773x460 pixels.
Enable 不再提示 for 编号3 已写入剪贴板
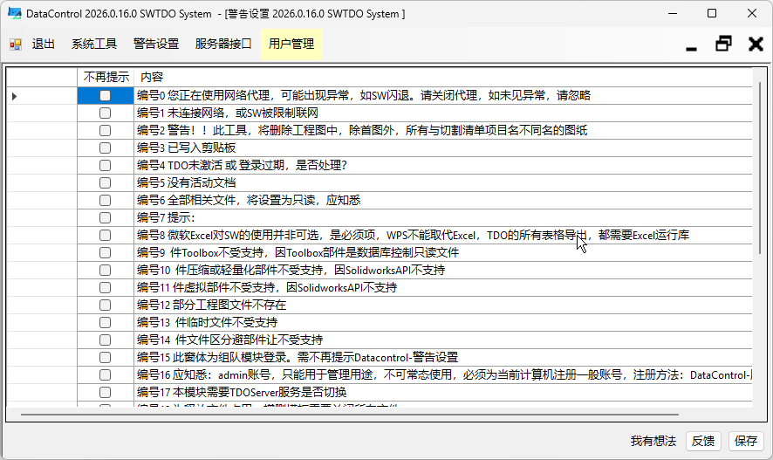[106, 148]
